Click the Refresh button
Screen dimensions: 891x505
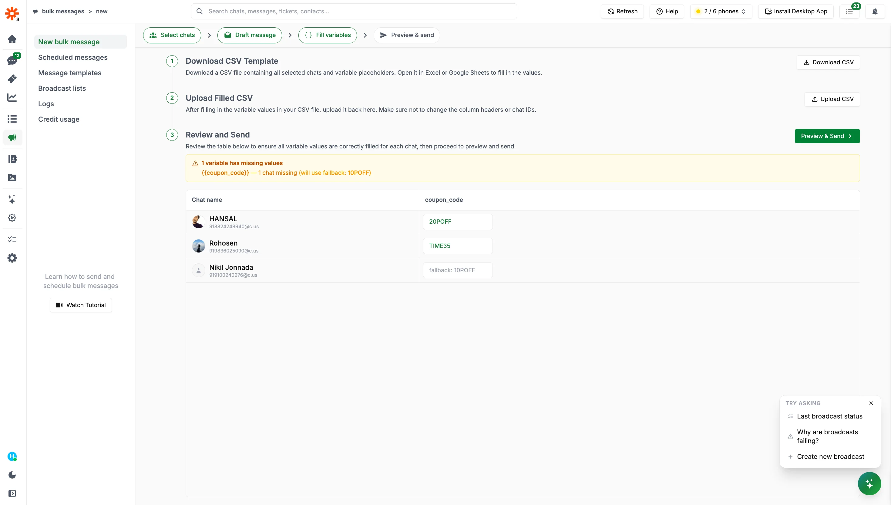[622, 12]
